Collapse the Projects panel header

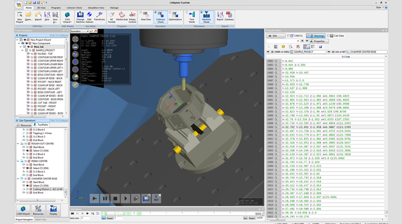41,35
